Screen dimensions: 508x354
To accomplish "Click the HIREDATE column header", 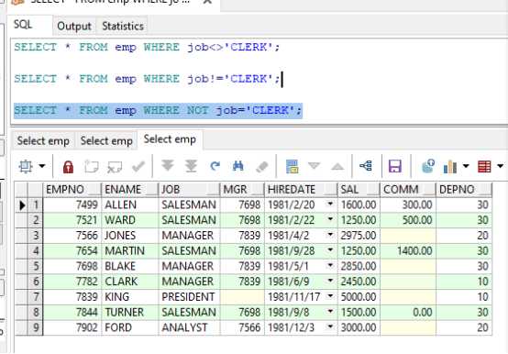I will (x=302, y=190).
